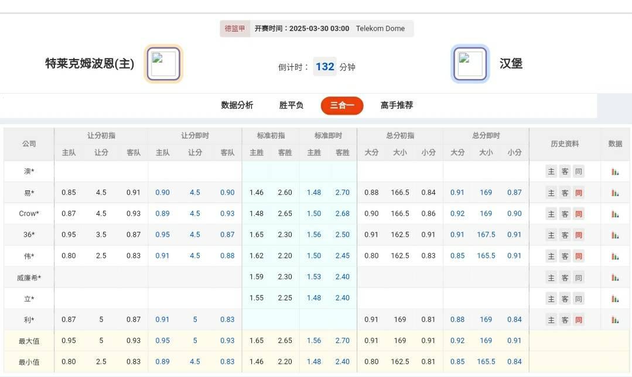Click 客 history button in 易* row
The image size is (632, 377).
pos(565,193)
